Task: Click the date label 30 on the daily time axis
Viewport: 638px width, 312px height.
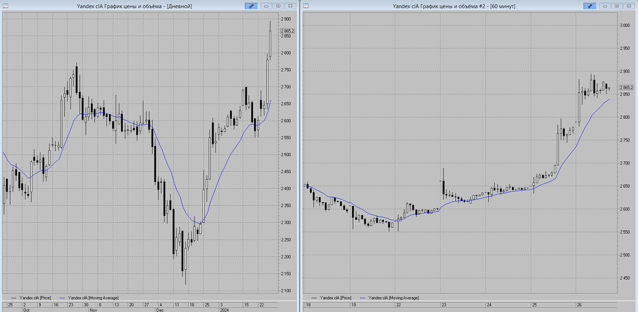Action: (85, 305)
